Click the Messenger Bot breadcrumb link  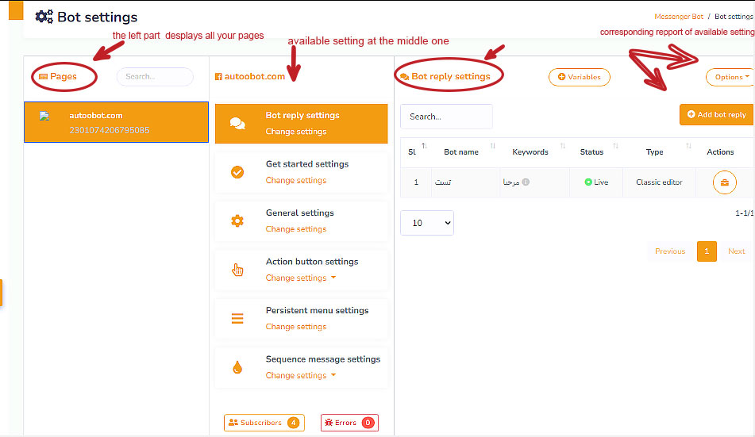(x=680, y=17)
